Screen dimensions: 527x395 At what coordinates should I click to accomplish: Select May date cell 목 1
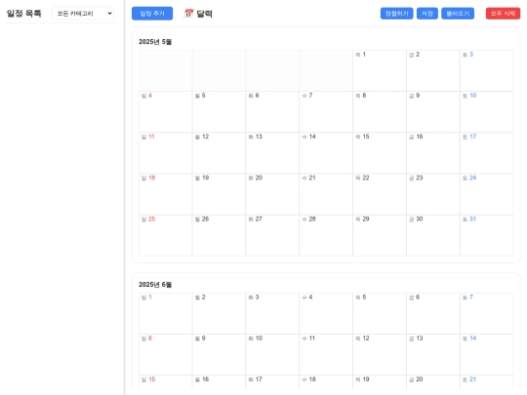pyautogui.click(x=380, y=70)
